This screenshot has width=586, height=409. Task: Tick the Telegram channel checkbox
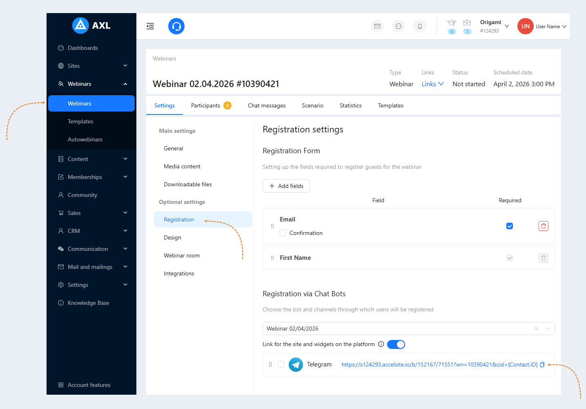(281, 364)
